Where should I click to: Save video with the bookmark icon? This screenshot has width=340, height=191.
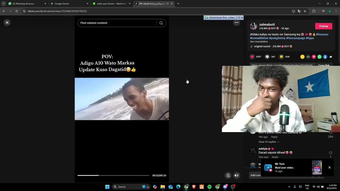(281, 57)
